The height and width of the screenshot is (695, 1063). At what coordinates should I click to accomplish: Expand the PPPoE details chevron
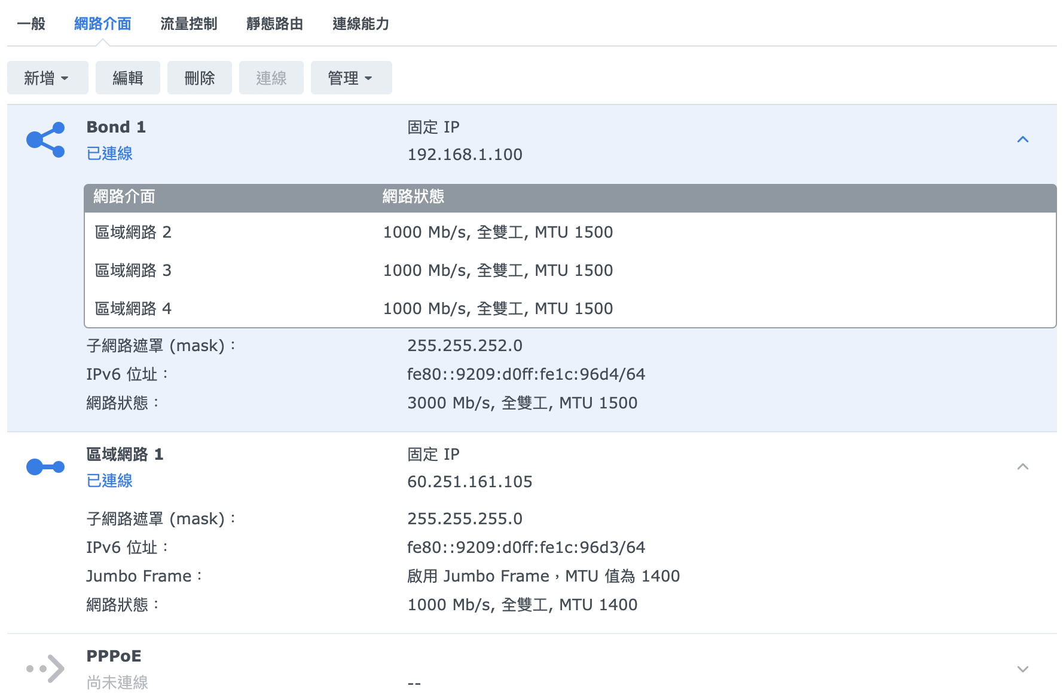[x=1023, y=669]
